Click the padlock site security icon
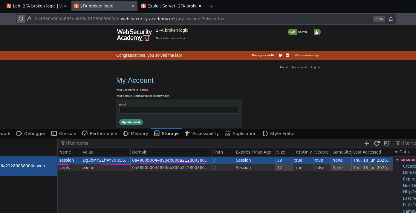 click(29, 19)
